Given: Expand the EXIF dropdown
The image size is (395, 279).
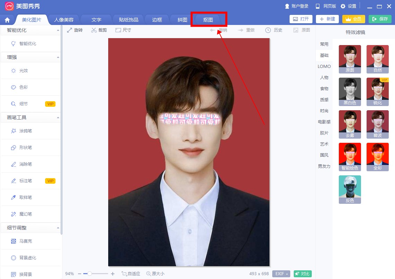Looking at the screenshot, I should click(281, 274).
